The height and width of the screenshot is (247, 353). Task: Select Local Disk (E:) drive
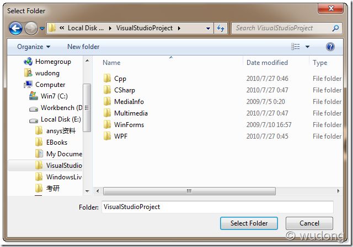click(61, 119)
